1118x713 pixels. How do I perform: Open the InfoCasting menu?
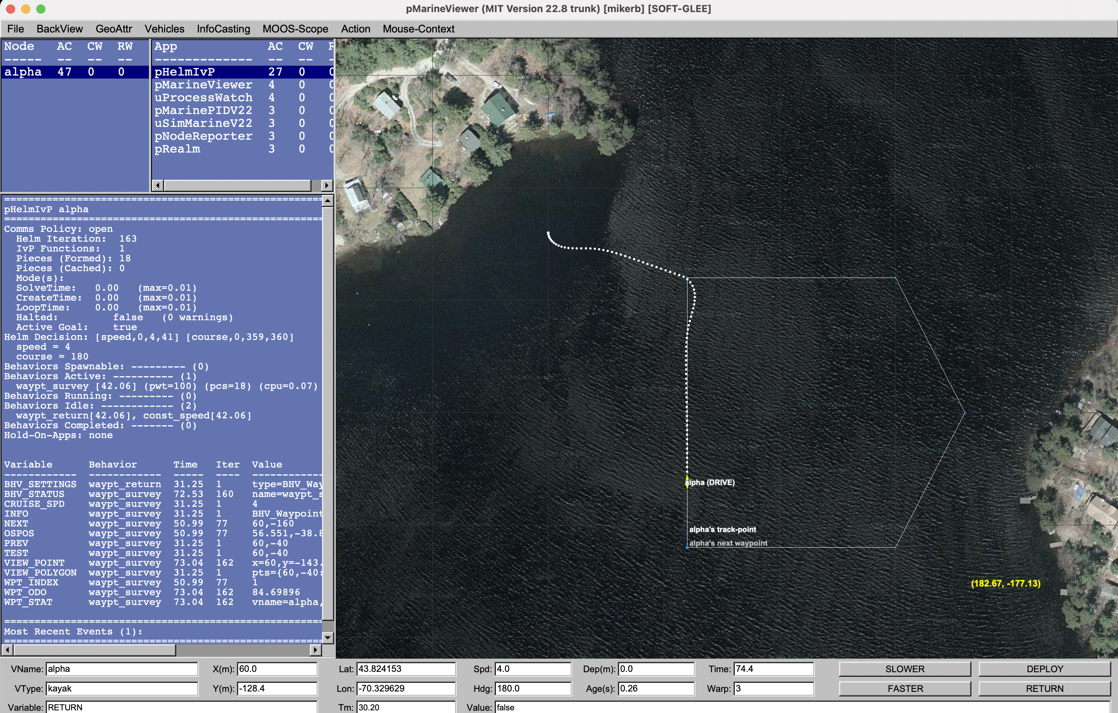(x=223, y=29)
